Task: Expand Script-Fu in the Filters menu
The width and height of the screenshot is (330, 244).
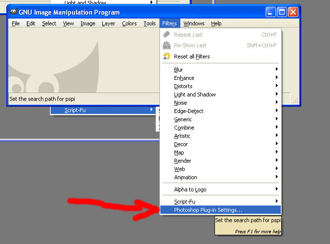Action: [x=220, y=202]
